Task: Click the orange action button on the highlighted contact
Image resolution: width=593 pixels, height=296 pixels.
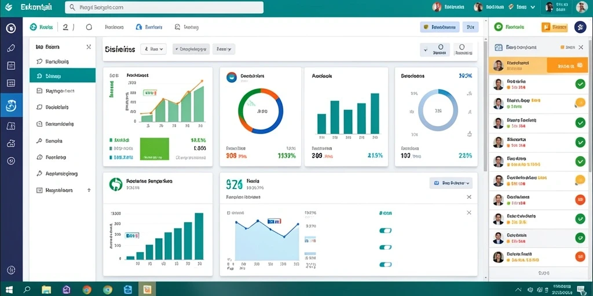Action: click(x=568, y=65)
